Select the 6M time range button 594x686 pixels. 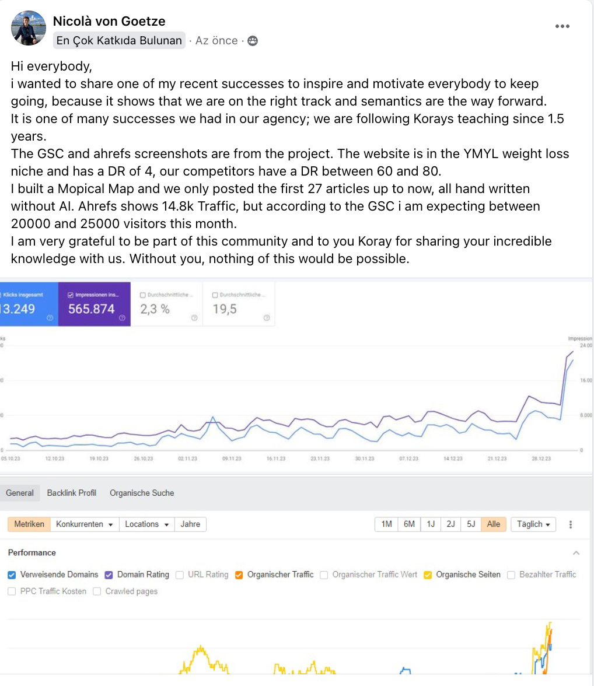coord(409,524)
